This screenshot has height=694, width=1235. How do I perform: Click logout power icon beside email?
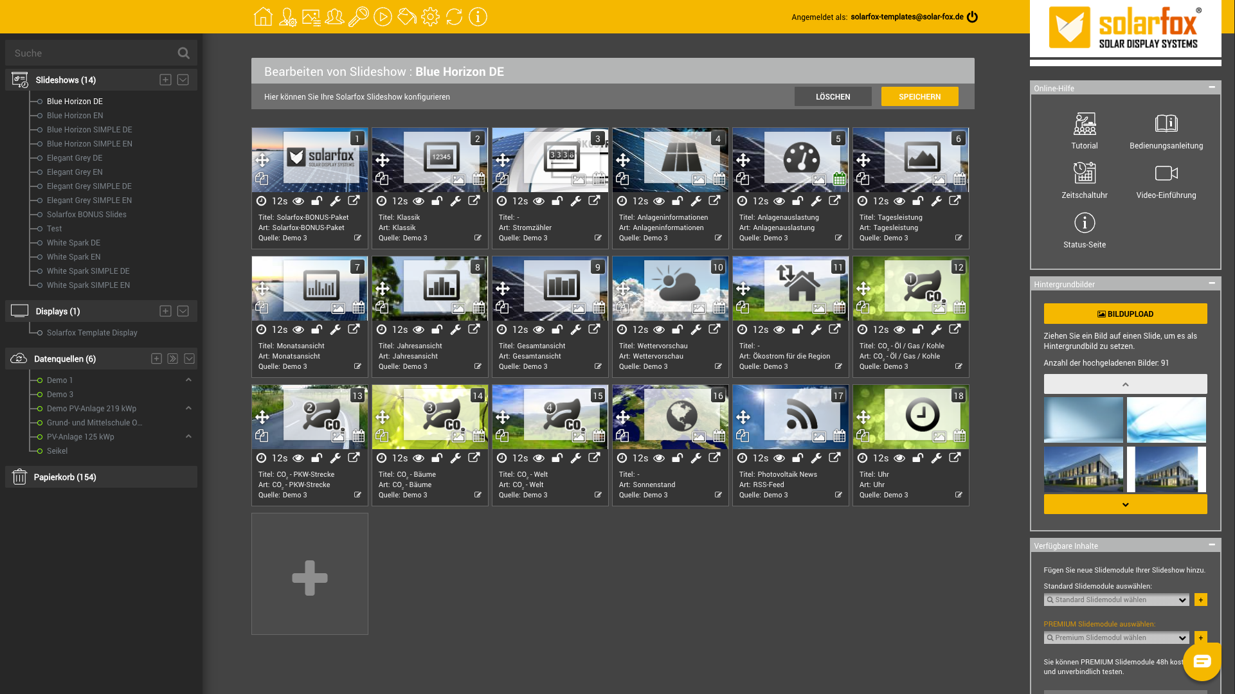tap(972, 17)
